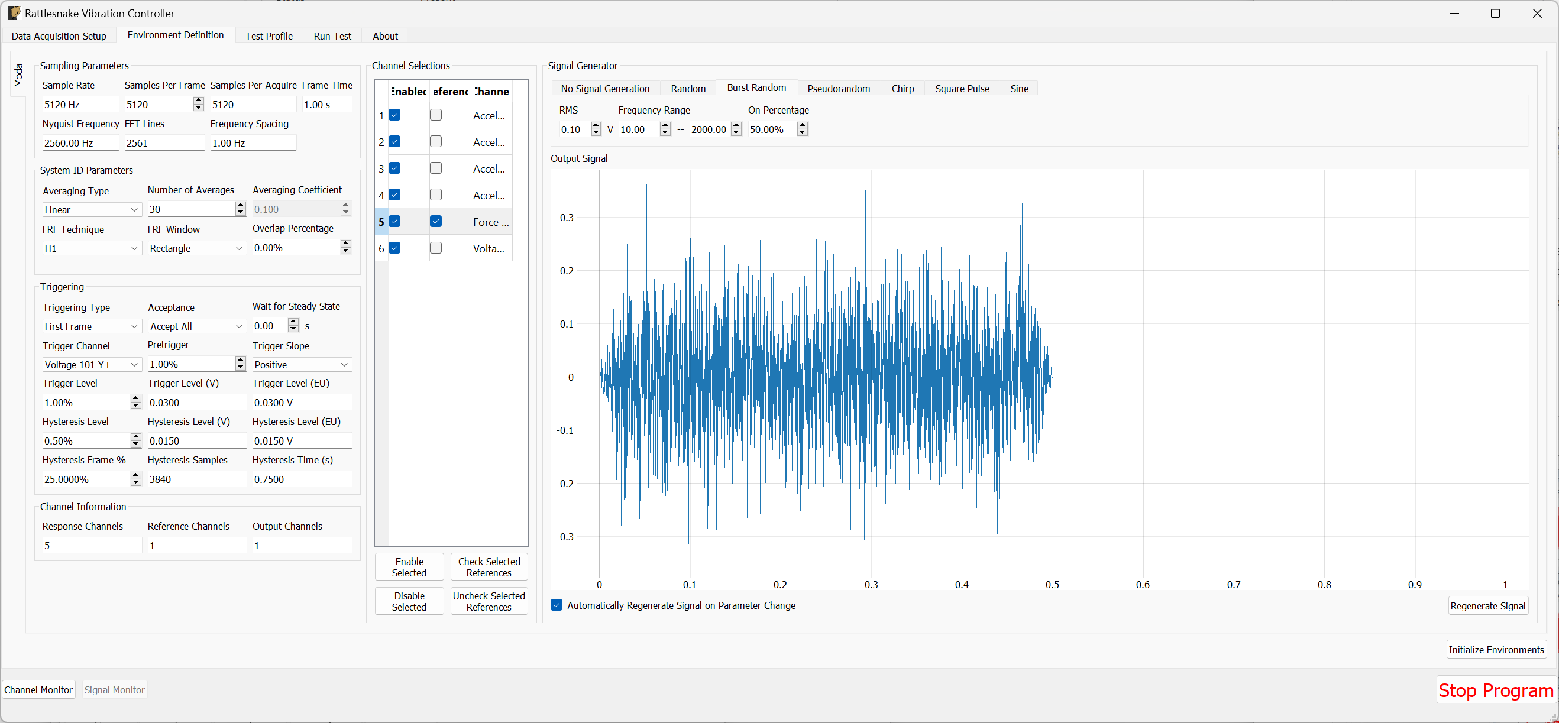Switch to No Signal Generation mode

pyautogui.click(x=604, y=88)
